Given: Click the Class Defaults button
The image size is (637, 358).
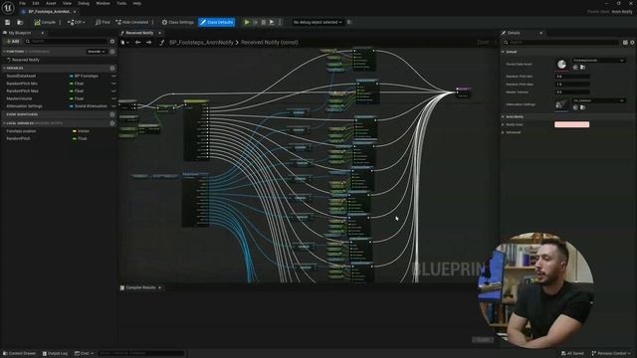Looking at the screenshot, I should (x=217, y=22).
